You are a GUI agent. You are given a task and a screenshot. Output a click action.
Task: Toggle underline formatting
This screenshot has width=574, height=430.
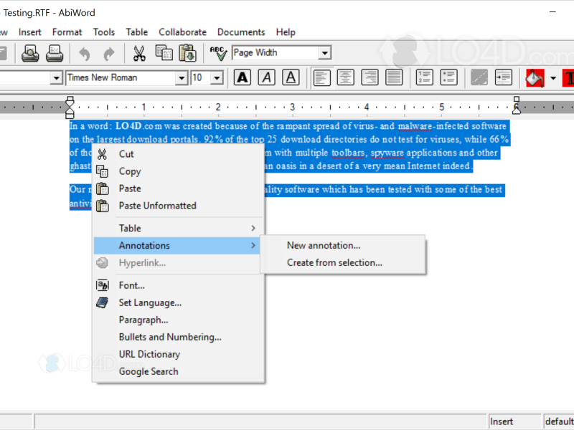click(x=291, y=77)
